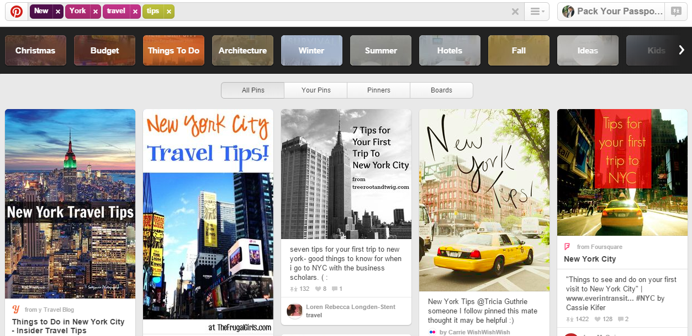Image resolution: width=692 pixels, height=336 pixels.
Task: Open the search options dropdown beside the X
Action: pos(536,11)
